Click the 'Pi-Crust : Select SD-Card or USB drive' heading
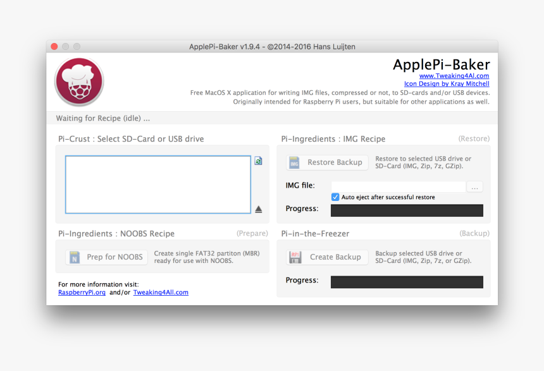 131,138
